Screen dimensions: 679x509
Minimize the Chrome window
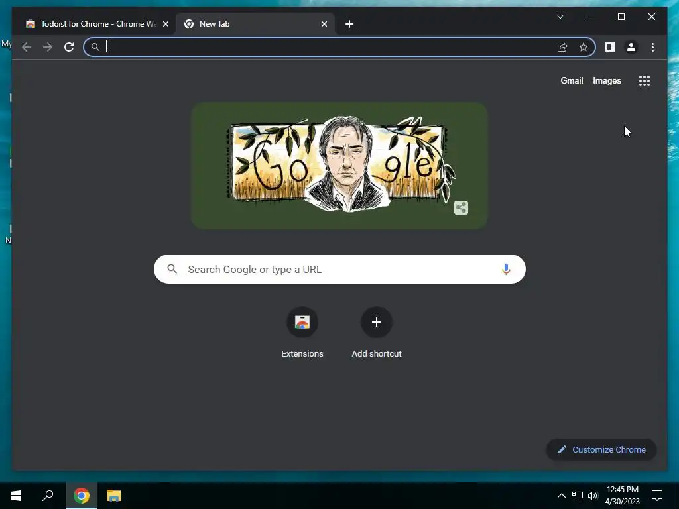[x=591, y=17]
